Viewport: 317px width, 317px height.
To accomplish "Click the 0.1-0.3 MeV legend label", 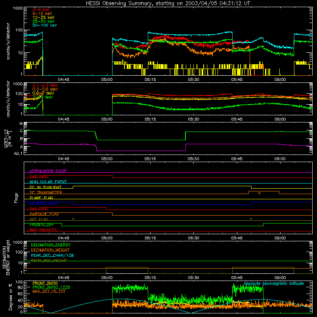I will (x=45, y=85).
